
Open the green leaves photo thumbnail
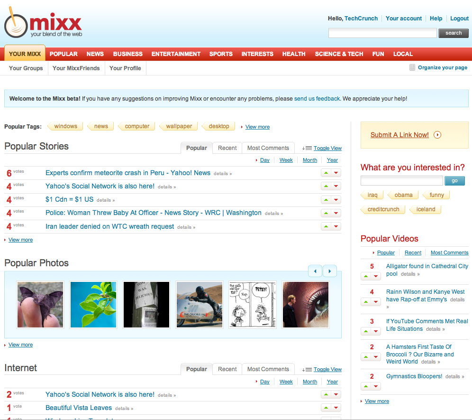click(x=93, y=305)
